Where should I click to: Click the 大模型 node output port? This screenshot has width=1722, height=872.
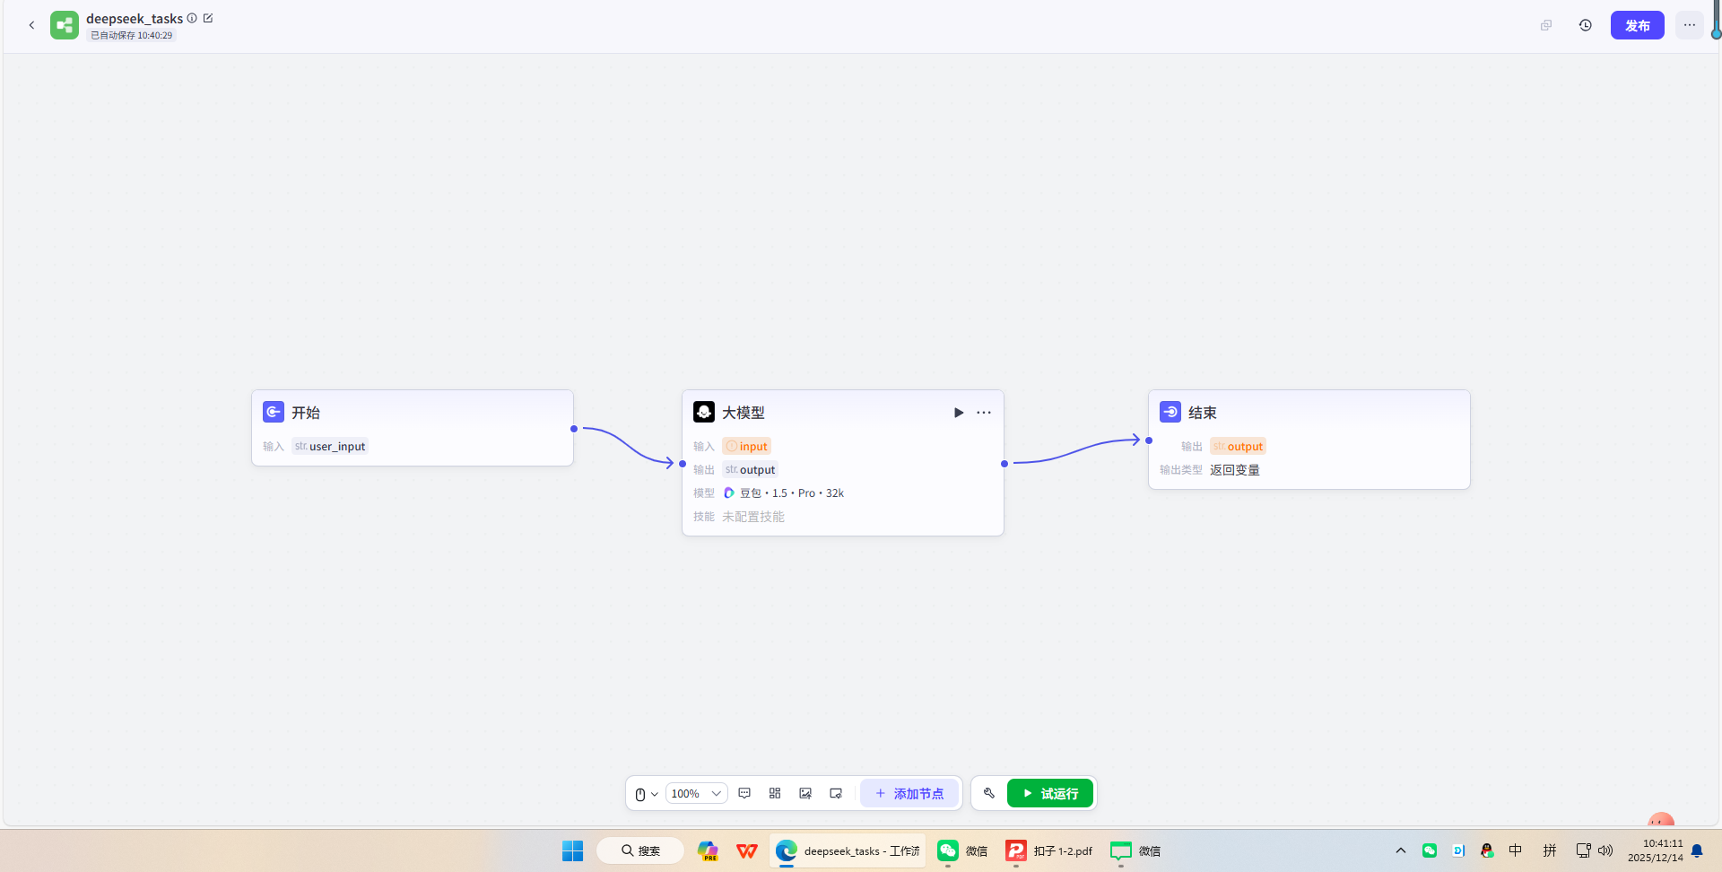click(1004, 464)
